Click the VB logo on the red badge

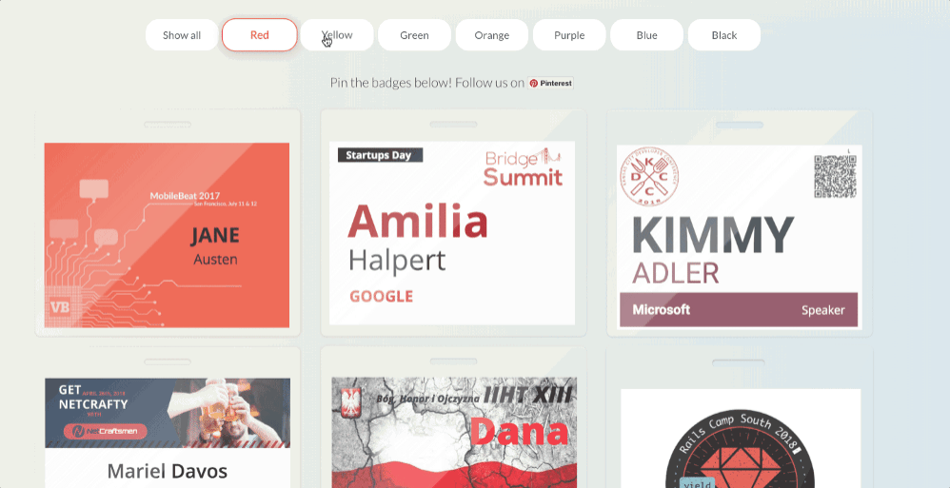point(59,307)
